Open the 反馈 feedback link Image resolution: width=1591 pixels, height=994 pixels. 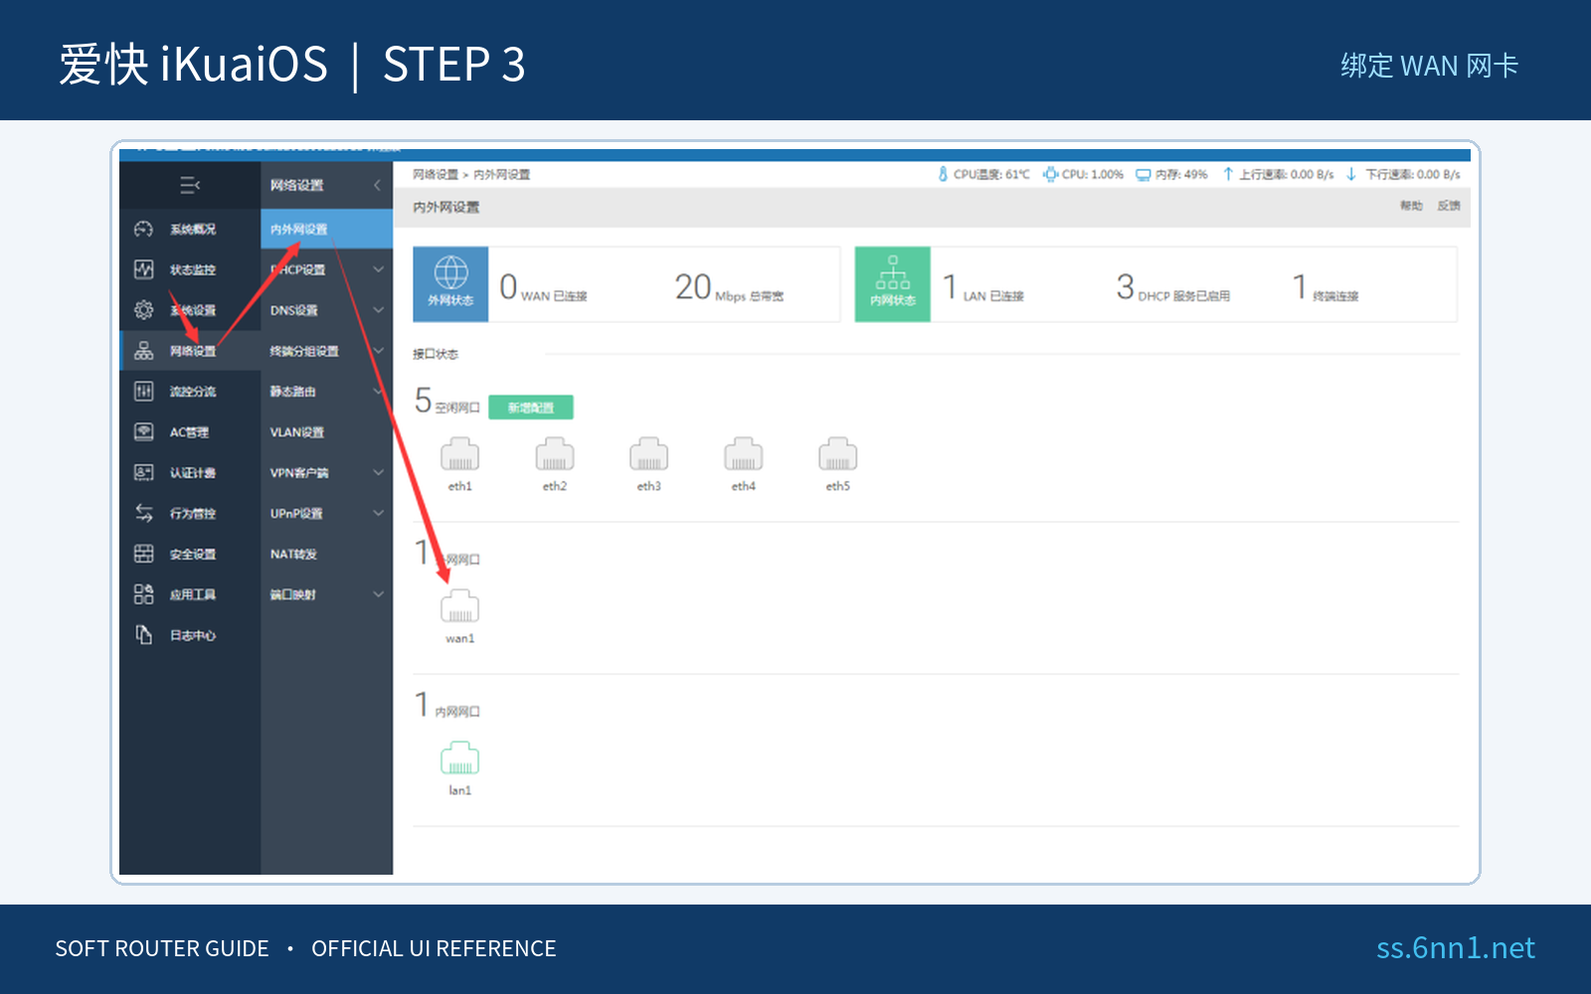pyautogui.click(x=1449, y=206)
